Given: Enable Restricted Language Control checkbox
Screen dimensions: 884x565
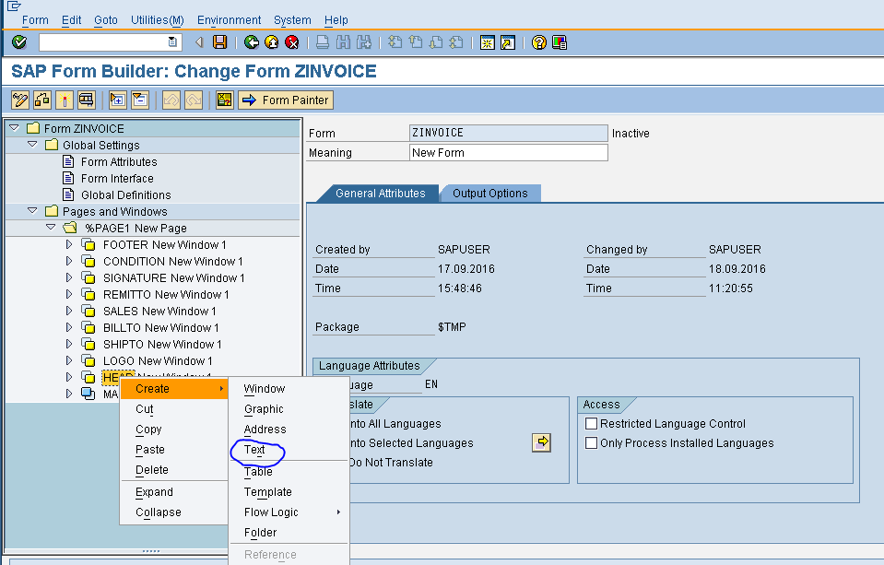Looking at the screenshot, I should pyautogui.click(x=589, y=423).
